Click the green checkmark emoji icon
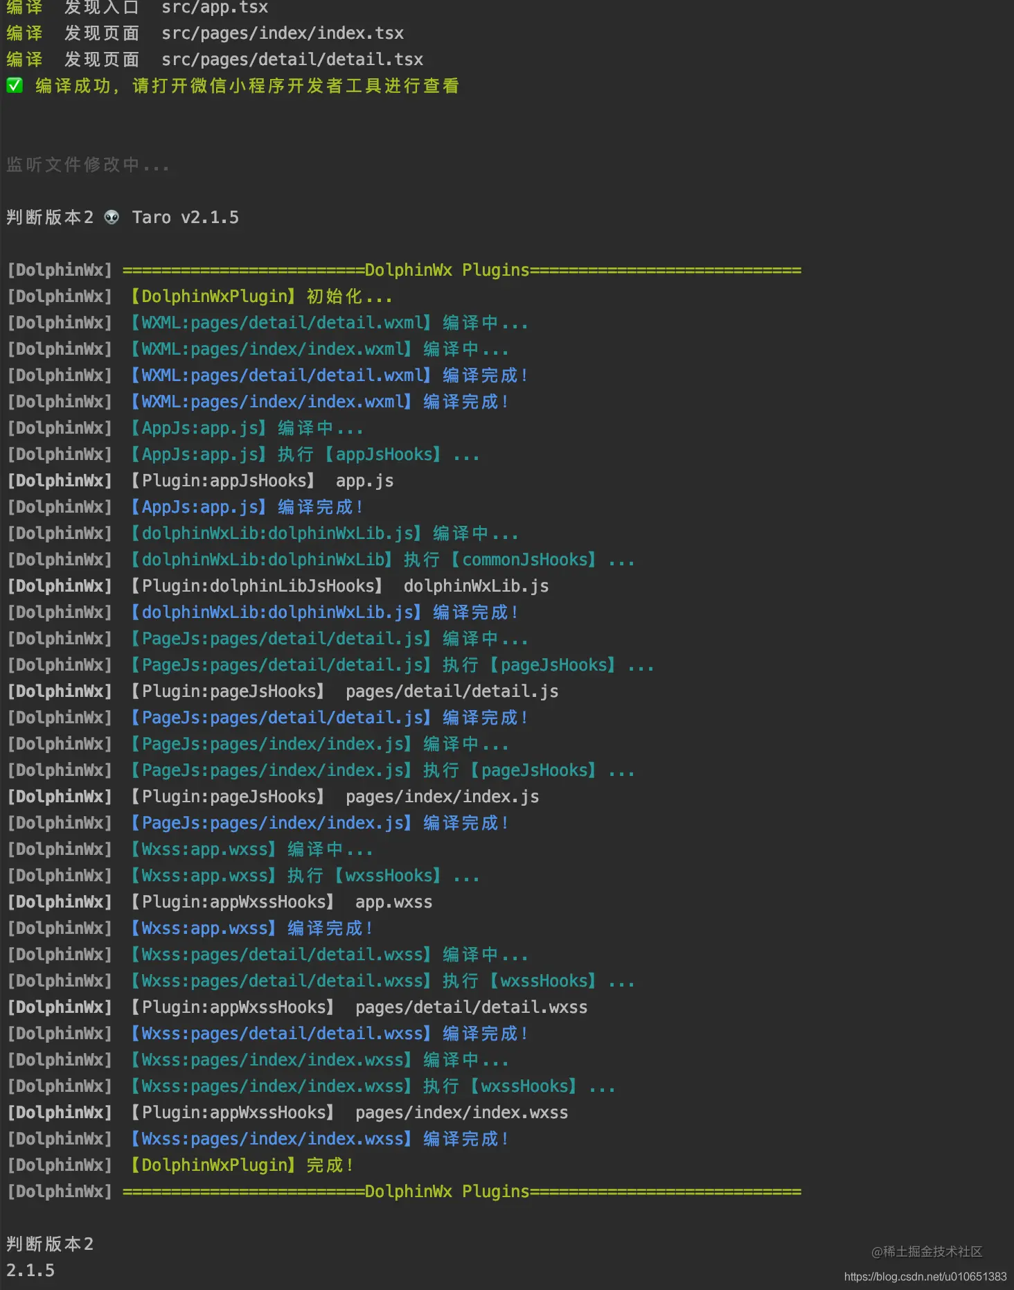The height and width of the screenshot is (1290, 1014). [x=15, y=85]
